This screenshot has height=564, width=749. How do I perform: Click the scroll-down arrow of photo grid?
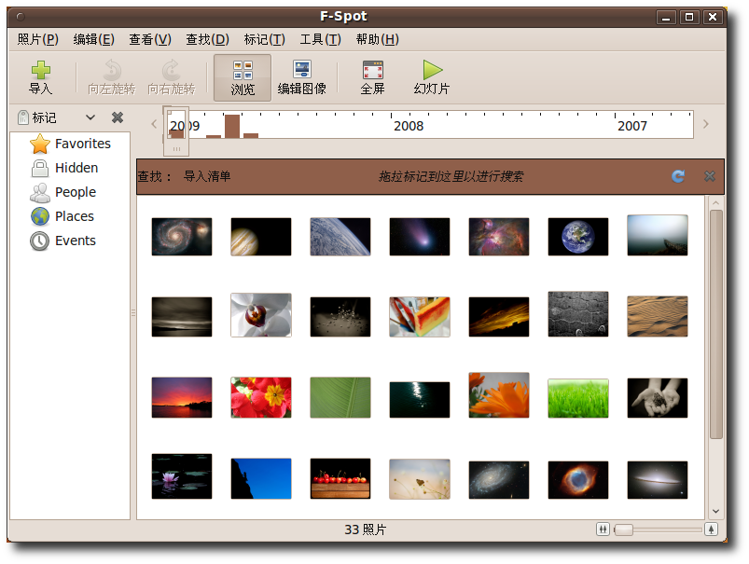click(715, 512)
